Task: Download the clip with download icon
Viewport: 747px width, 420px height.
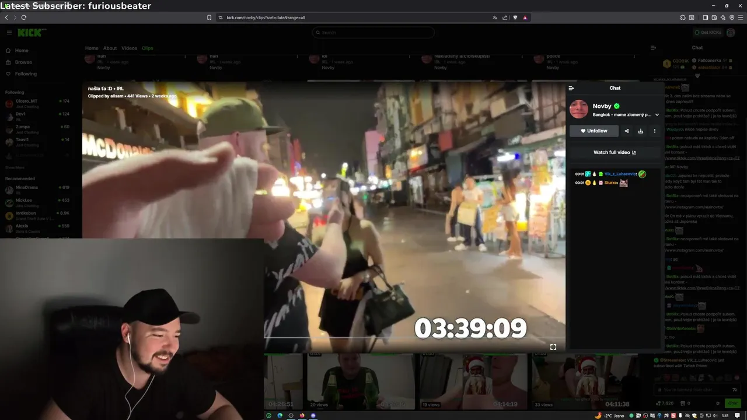Action: pos(641,131)
